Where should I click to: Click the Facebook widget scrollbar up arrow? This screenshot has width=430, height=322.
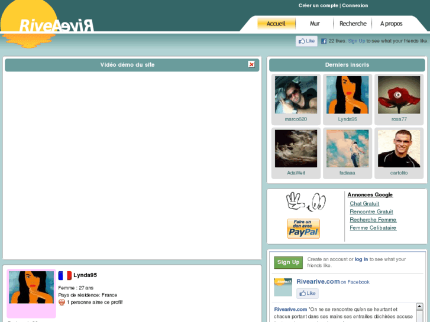(x=419, y=306)
